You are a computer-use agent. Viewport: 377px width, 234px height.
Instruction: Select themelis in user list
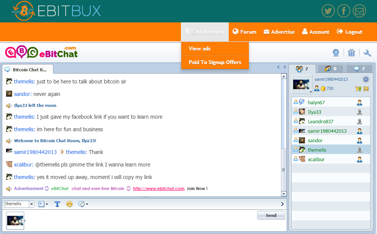click(331, 150)
